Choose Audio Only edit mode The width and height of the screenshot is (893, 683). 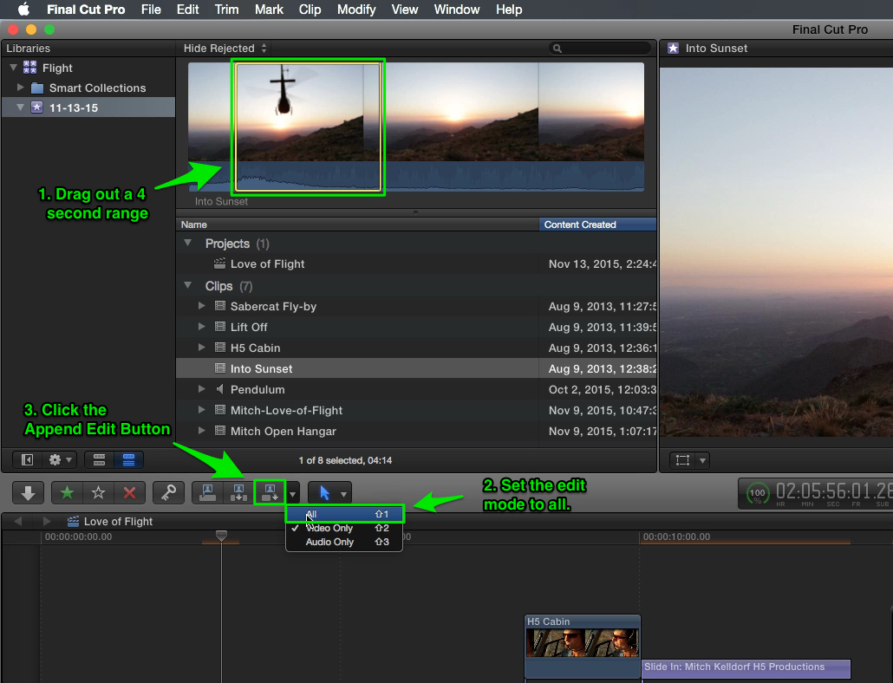(344, 542)
